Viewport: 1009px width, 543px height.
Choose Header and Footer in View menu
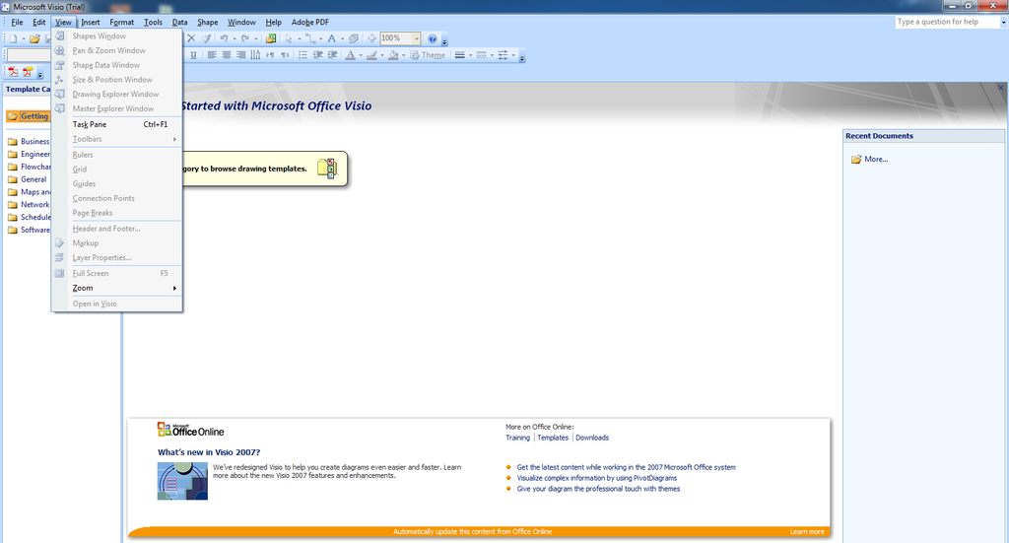point(117,229)
